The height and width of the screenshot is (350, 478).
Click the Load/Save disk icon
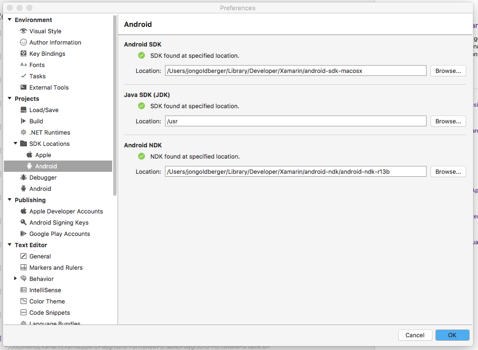[x=24, y=110]
